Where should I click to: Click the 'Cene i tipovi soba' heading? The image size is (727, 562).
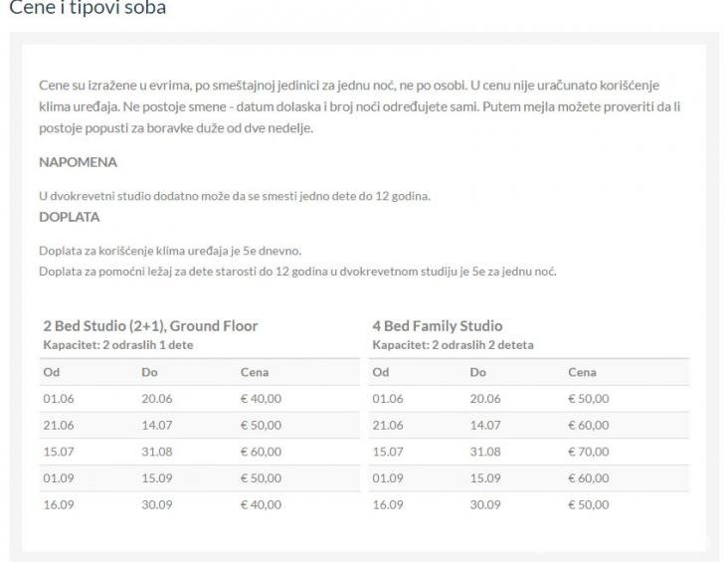point(88,7)
